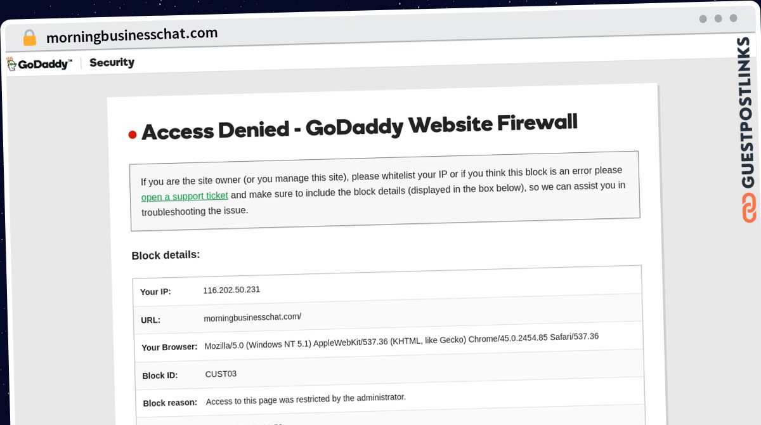This screenshot has height=425, width=761.
Task: Click the rightmost gray window dot
Action: pyautogui.click(x=734, y=18)
